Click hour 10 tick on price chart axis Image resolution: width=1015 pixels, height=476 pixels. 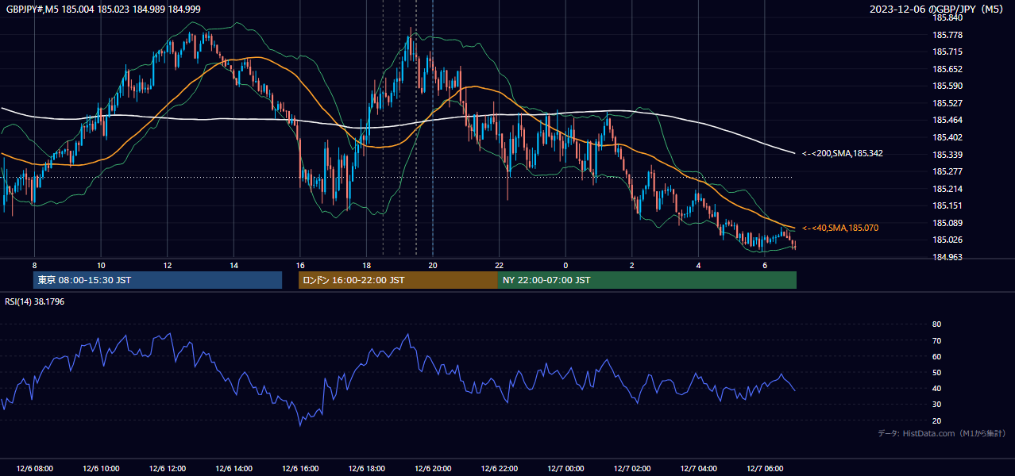tap(101, 265)
